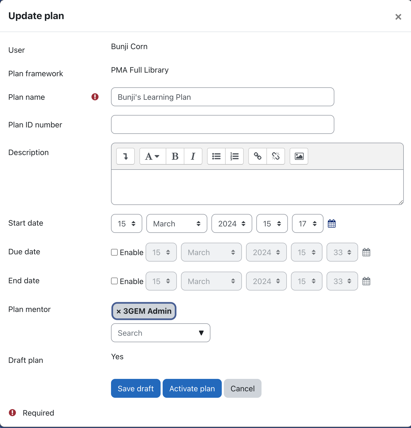Expand the Plan mentor search dropdown arrow
This screenshot has width=411, height=428.
201,333
